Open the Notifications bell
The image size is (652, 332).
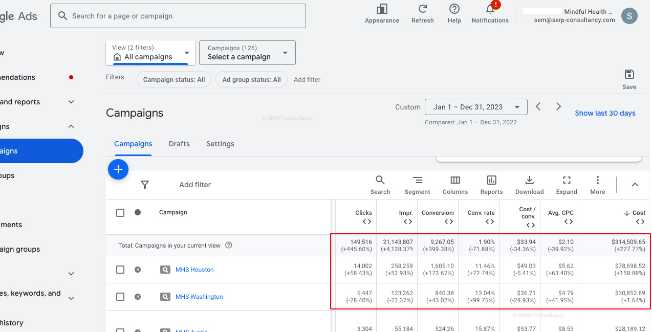(x=490, y=10)
